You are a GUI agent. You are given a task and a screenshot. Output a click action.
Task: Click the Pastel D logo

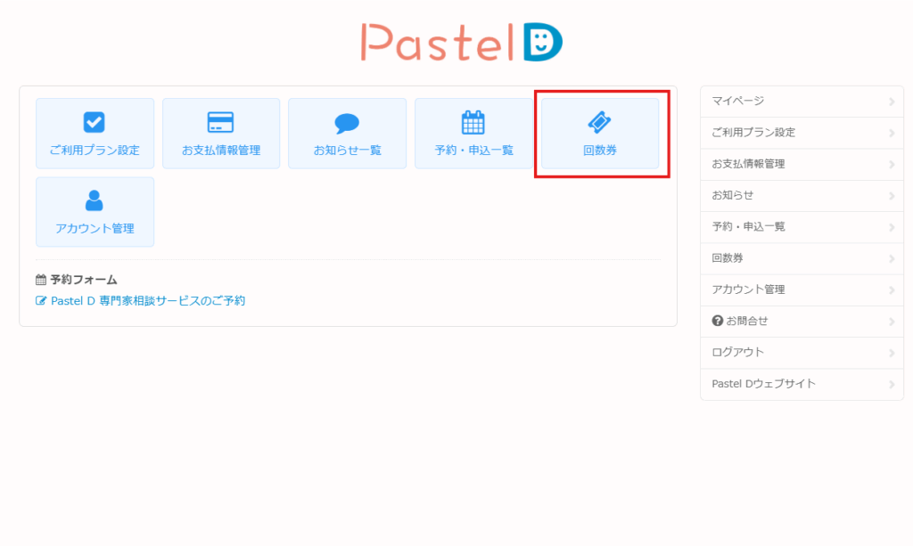click(461, 42)
